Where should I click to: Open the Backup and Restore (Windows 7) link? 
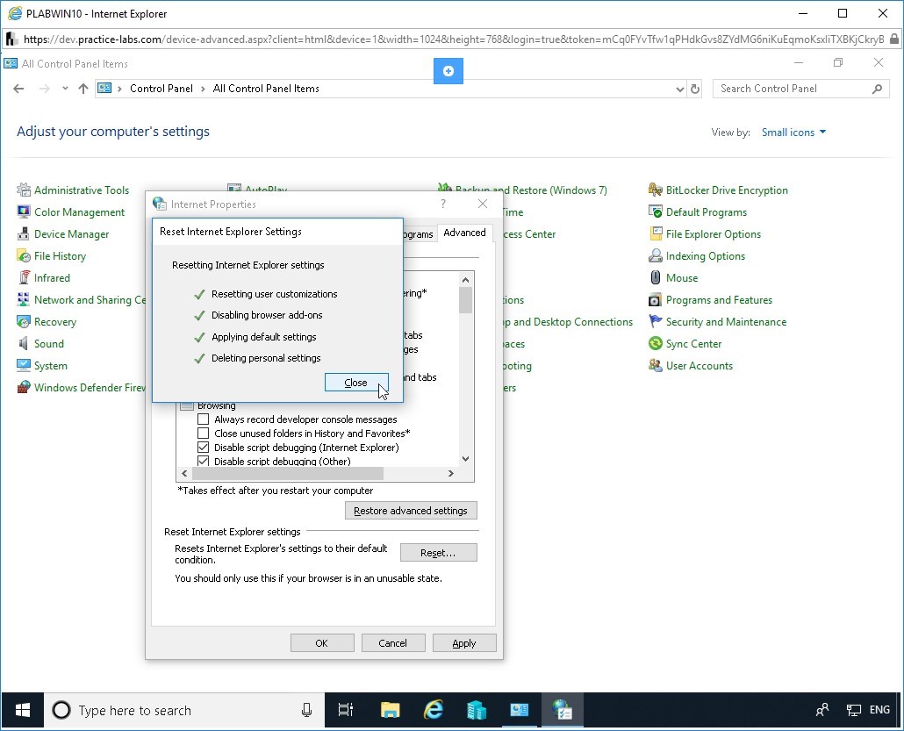point(530,190)
